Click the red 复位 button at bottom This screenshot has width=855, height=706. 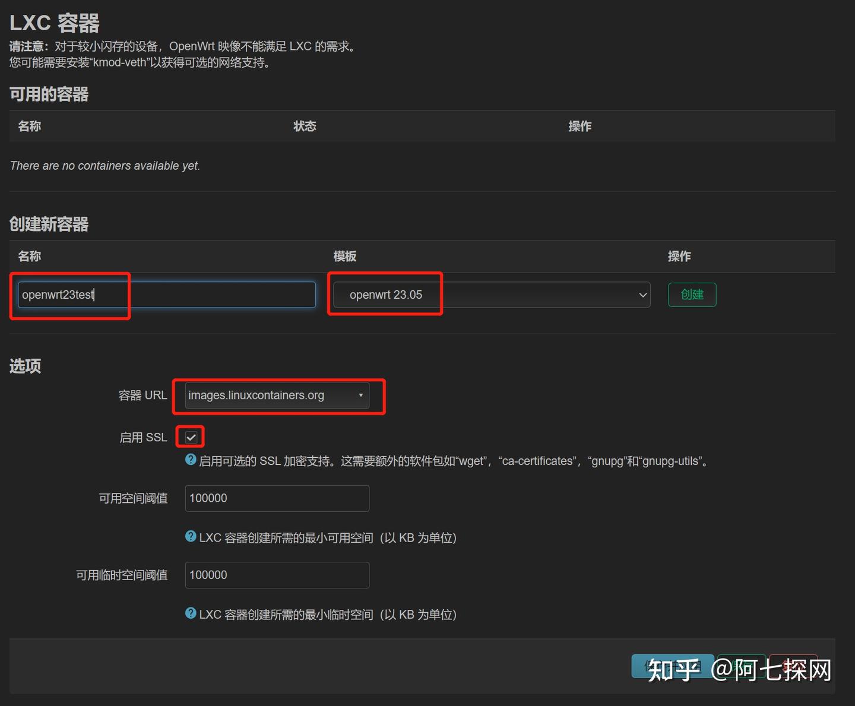point(793,666)
